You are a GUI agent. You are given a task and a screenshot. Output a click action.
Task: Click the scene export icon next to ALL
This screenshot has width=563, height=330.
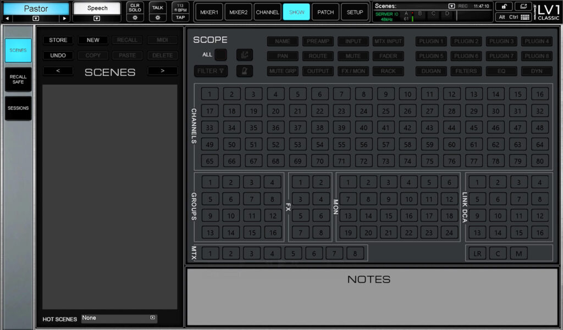244,54
